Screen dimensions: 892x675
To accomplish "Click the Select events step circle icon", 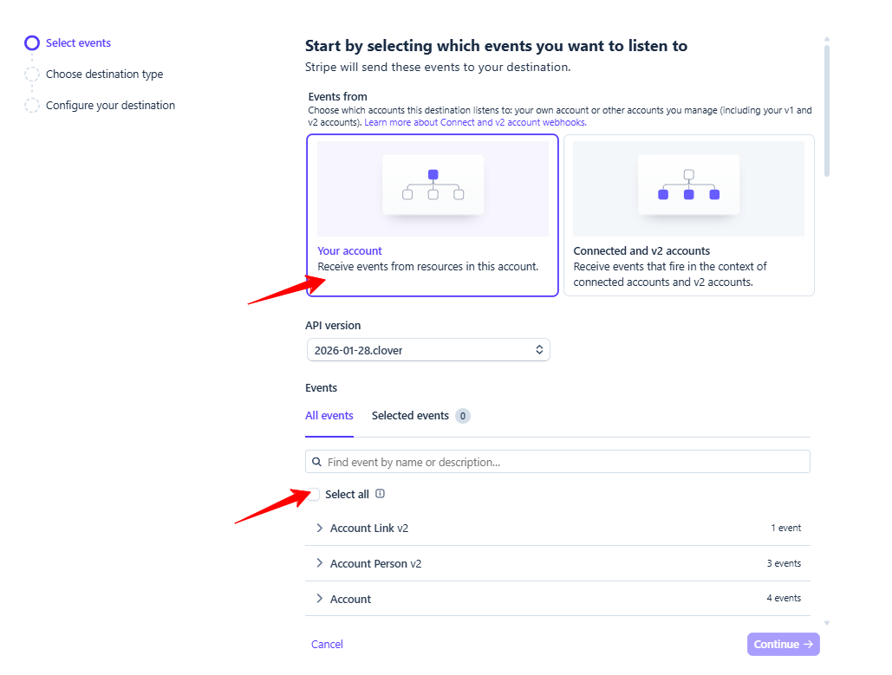I will tap(32, 43).
